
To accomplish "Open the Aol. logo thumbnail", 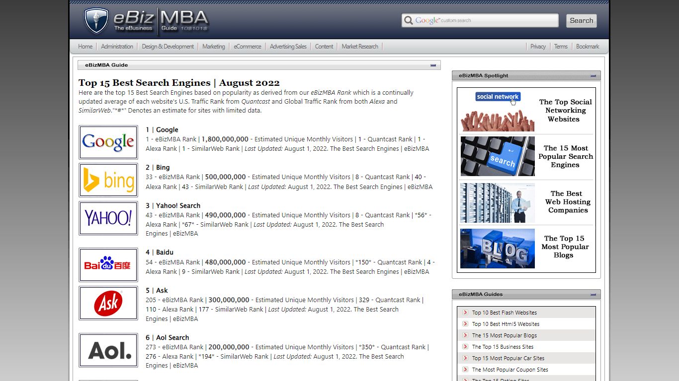I will pos(108,350).
